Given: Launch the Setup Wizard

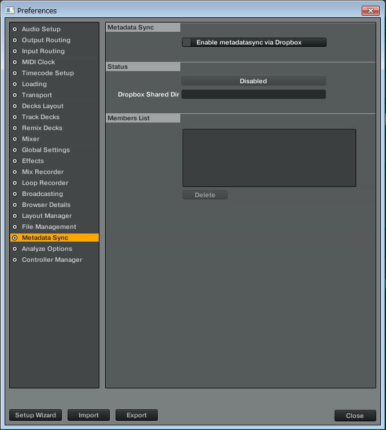Looking at the screenshot, I should pyautogui.click(x=35, y=415).
